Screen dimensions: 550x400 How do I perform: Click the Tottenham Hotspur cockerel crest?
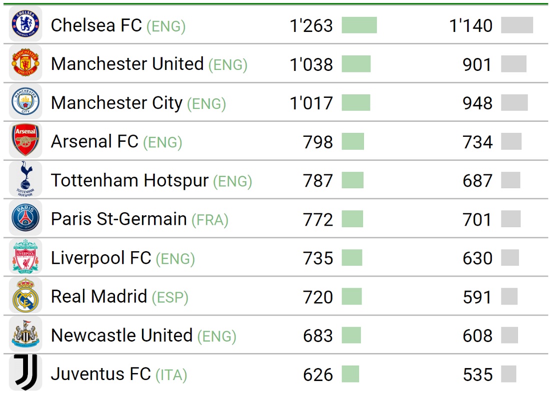[25, 179]
